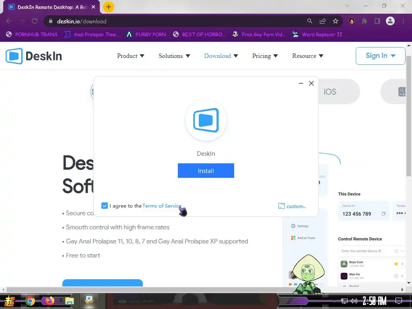Image resolution: width=412 pixels, height=309 pixels.
Task: Open the Chrome three-dot menu
Action: (x=403, y=21)
